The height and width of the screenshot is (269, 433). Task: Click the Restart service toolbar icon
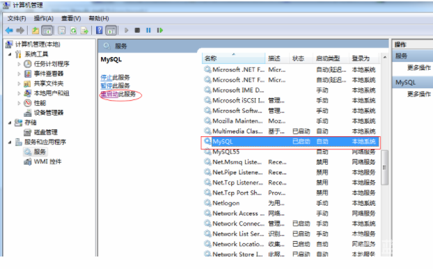click(x=160, y=31)
